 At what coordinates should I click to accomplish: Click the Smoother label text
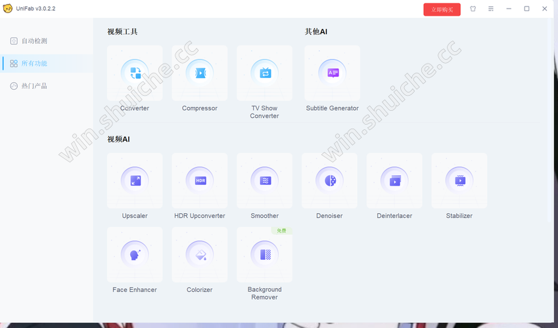click(264, 216)
